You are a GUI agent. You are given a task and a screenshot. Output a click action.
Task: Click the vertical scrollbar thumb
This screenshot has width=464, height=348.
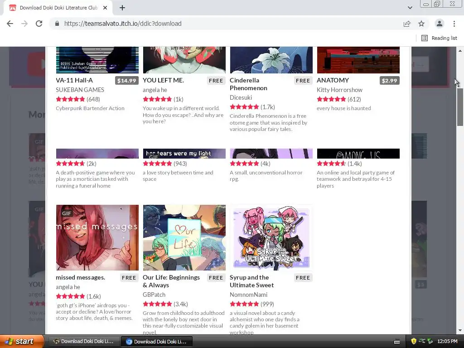coord(460,107)
